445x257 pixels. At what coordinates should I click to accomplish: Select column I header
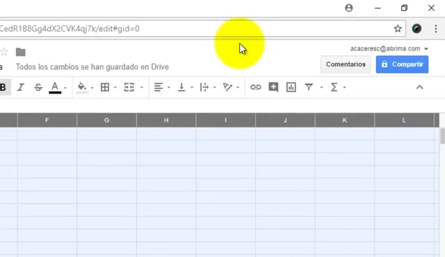[226, 120]
